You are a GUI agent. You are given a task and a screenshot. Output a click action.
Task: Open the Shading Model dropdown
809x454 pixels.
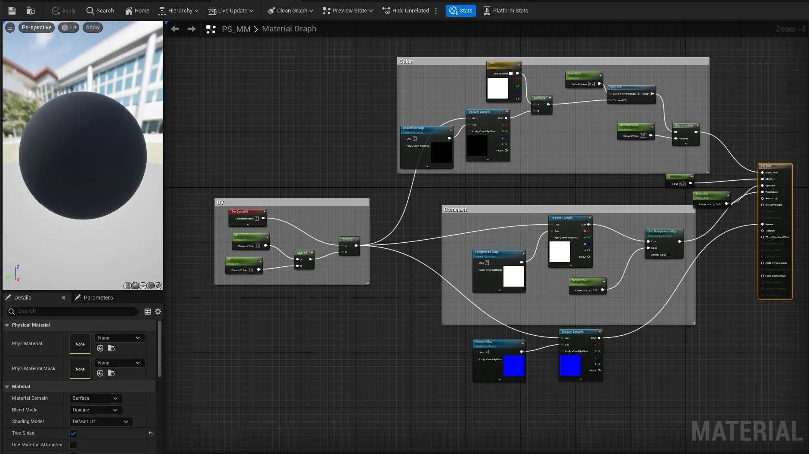coord(101,422)
